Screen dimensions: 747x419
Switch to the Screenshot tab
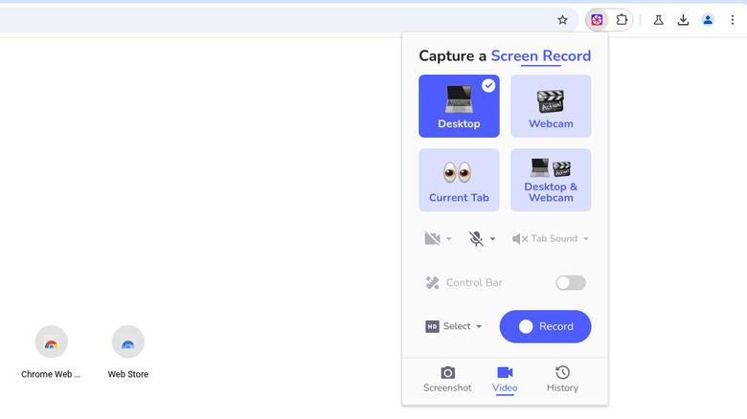click(x=447, y=379)
